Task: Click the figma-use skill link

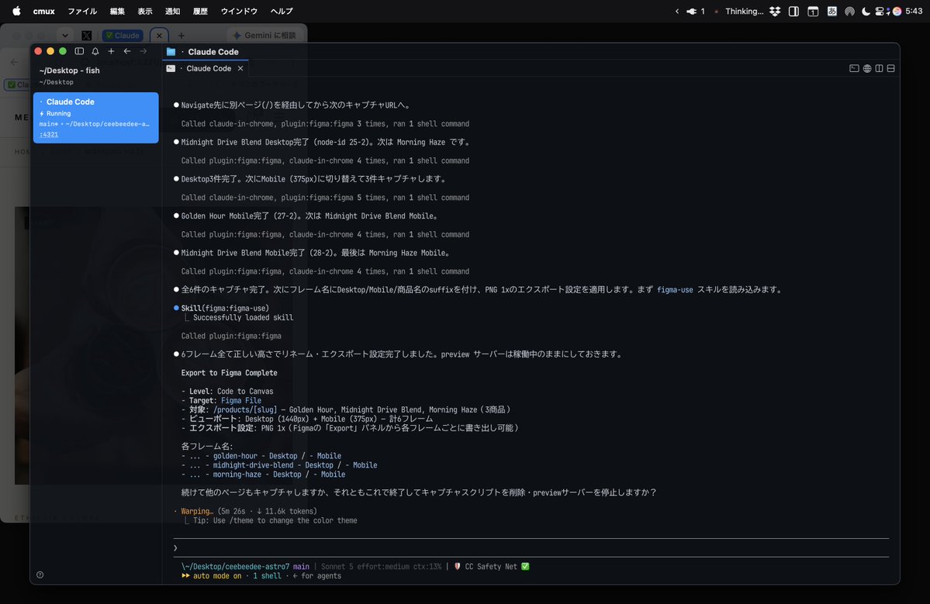Action: coord(675,290)
